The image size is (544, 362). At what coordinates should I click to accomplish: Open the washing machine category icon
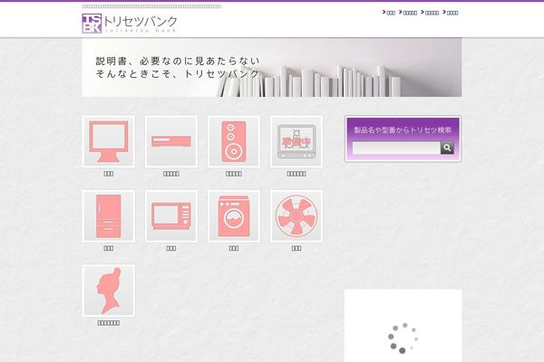point(234,215)
